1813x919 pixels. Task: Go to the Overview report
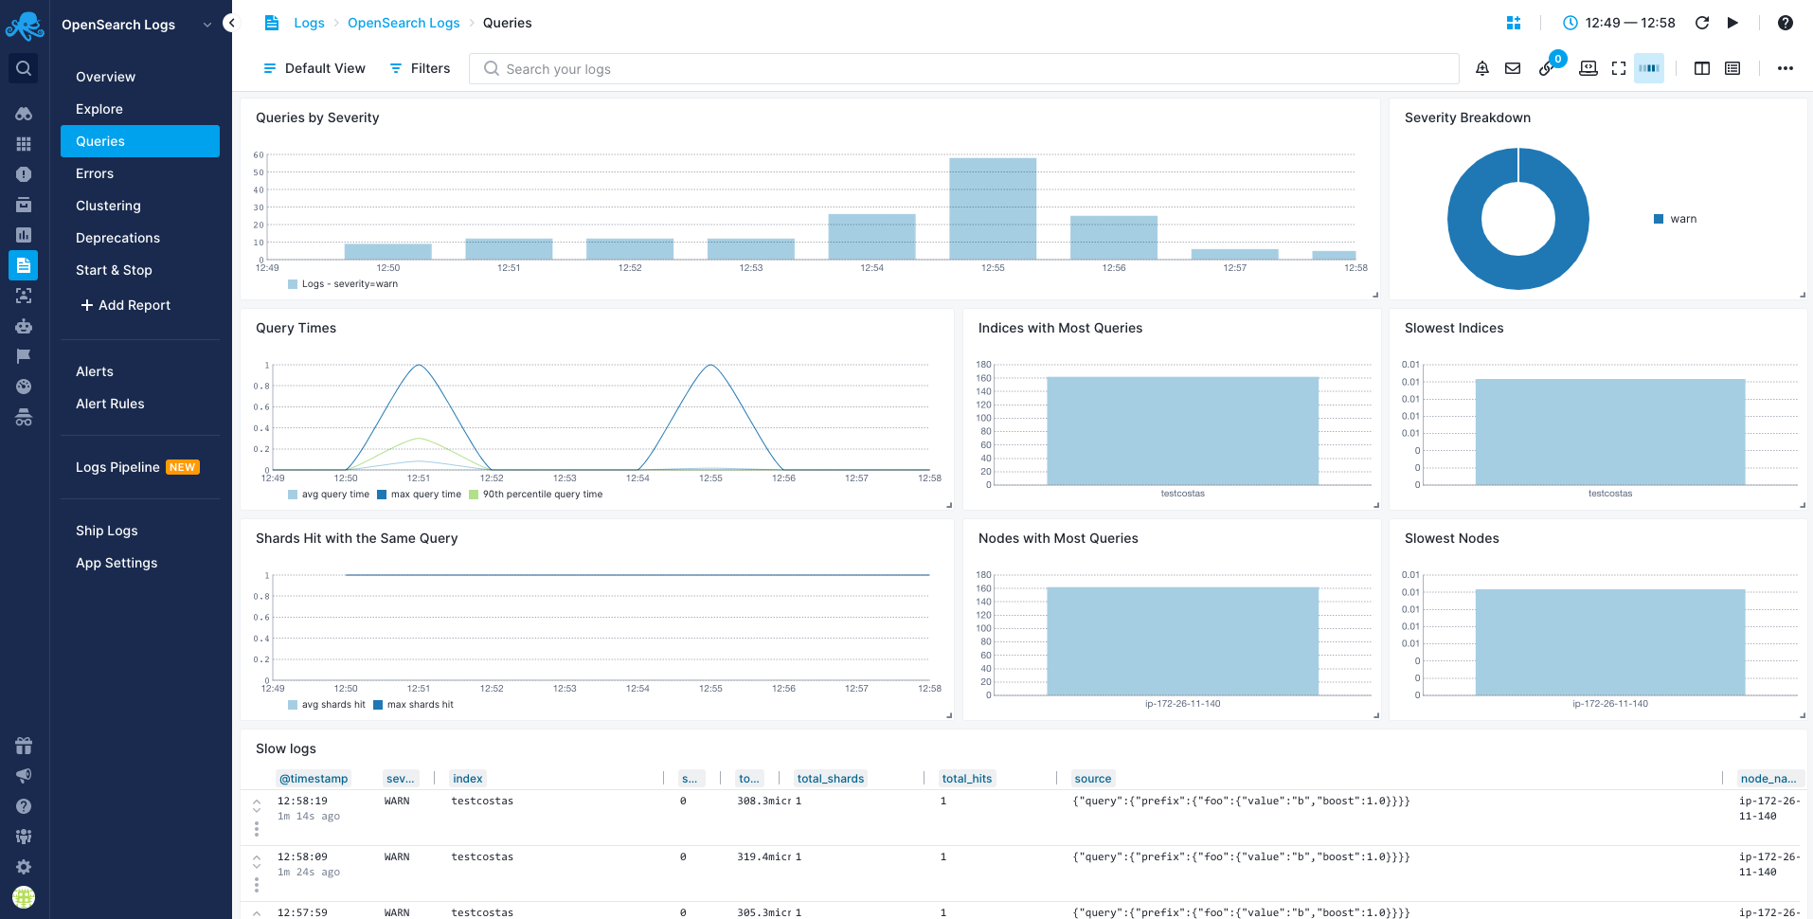pos(140,77)
